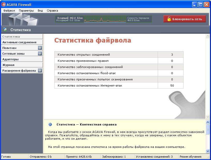Click the Принято: 6428.6 Kb status entry
211x160 pixels.
tap(79, 157)
